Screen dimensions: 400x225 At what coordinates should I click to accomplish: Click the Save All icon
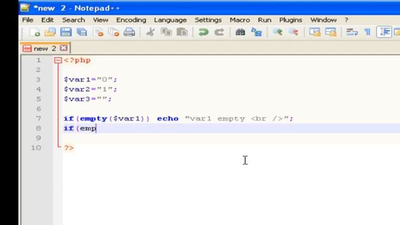[82, 32]
